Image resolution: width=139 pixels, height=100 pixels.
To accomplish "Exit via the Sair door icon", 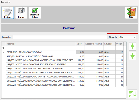I will (x=131, y=13).
